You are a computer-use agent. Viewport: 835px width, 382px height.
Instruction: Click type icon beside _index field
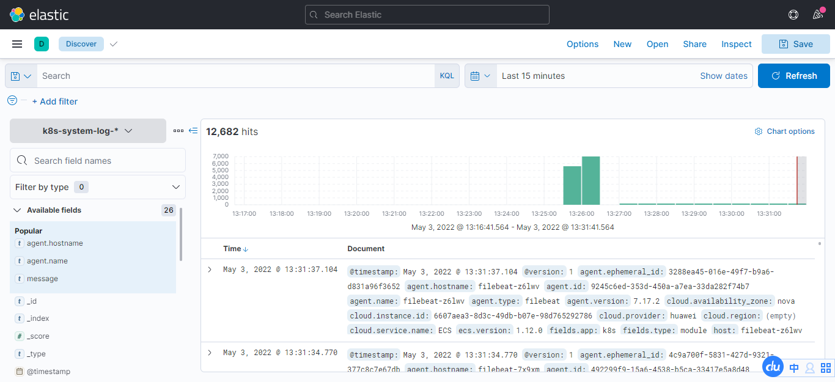(19, 318)
